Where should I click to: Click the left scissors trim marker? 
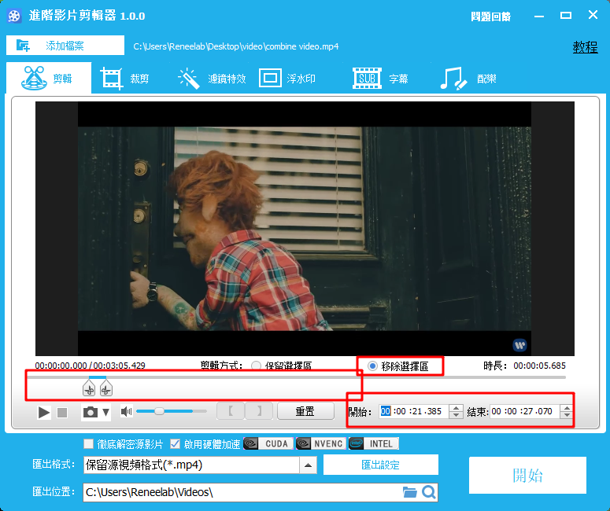[x=89, y=388]
